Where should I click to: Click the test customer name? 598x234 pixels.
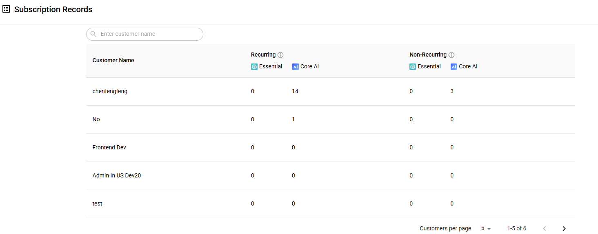click(x=97, y=203)
